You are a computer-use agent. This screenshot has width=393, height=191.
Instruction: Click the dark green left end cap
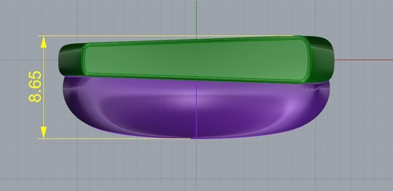71,60
